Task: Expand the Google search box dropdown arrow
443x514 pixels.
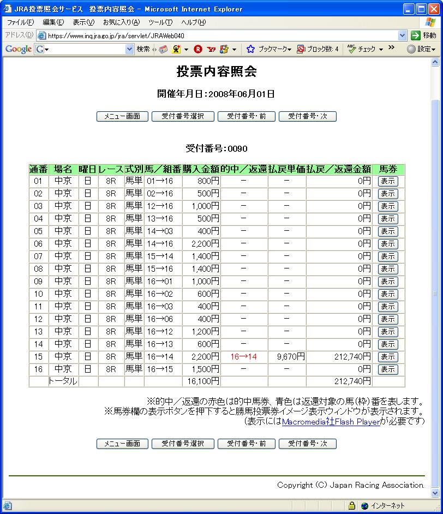Action: [x=130, y=49]
